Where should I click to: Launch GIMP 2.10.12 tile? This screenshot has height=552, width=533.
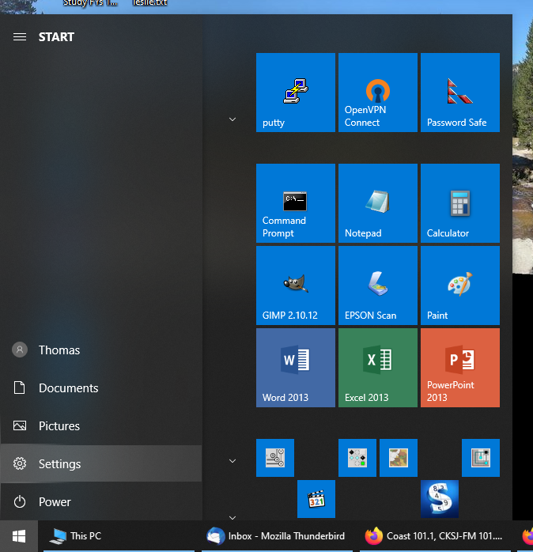[x=296, y=285]
